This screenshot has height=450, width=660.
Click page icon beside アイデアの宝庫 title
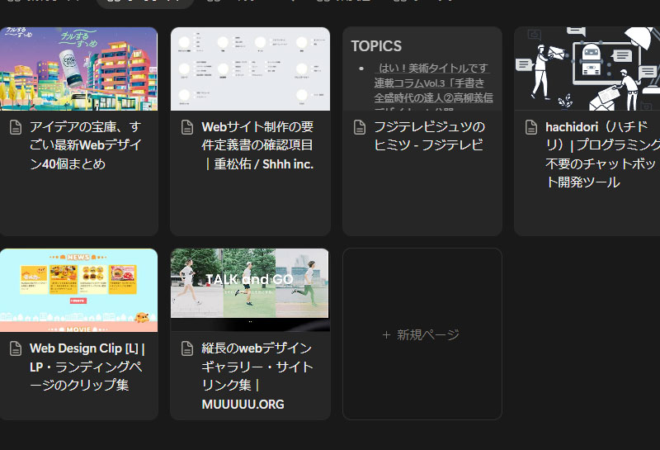(15, 127)
